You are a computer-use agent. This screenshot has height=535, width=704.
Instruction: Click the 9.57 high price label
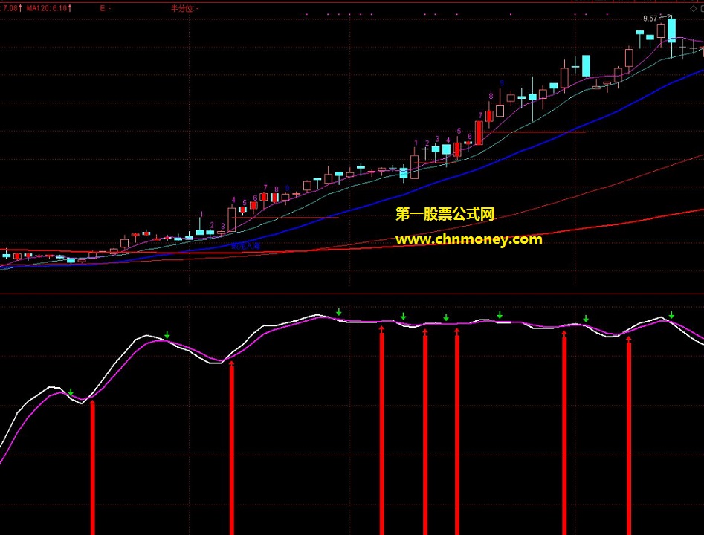tap(650, 19)
